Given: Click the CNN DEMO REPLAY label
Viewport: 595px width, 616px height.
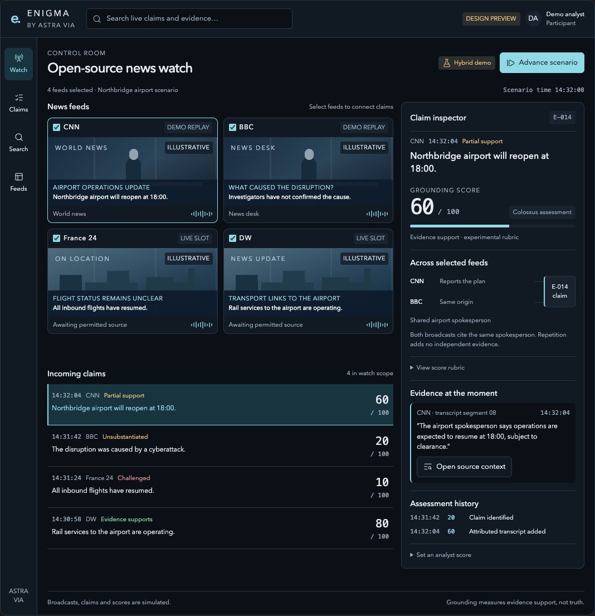Looking at the screenshot, I should (x=188, y=127).
